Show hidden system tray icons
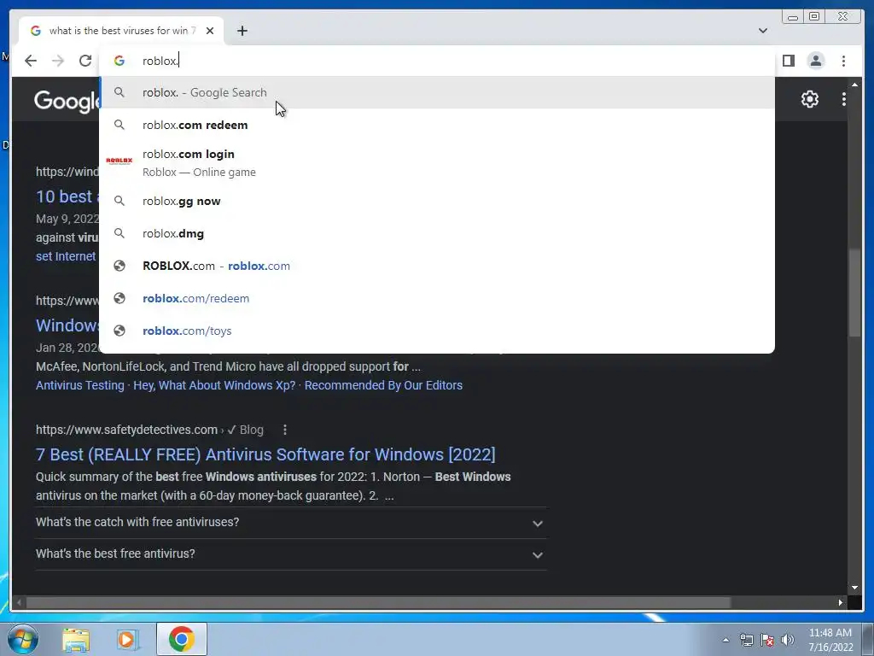Image resolution: width=874 pixels, height=656 pixels. [725, 640]
